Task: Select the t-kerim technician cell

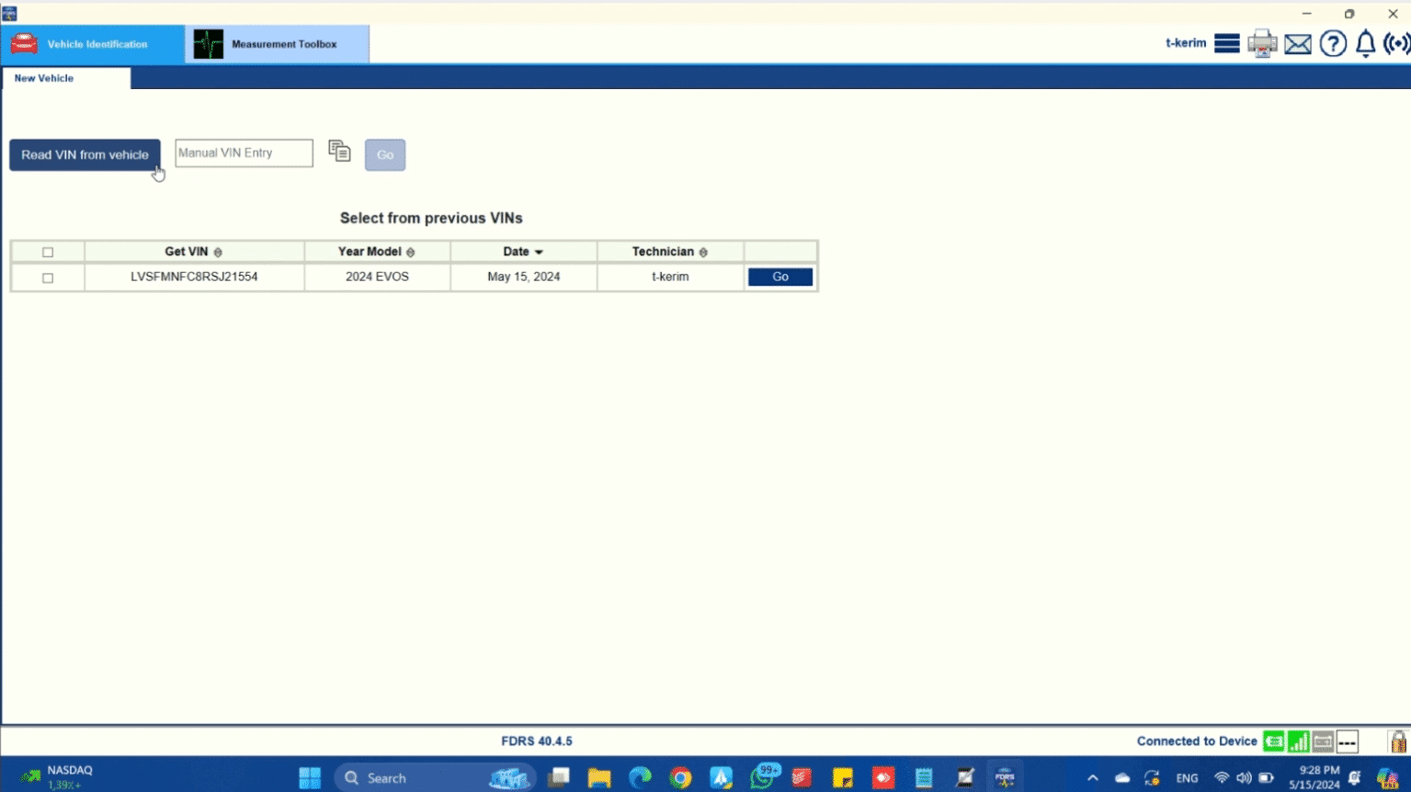Action: (670, 277)
